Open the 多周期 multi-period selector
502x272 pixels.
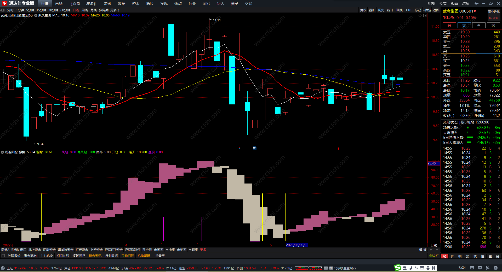coord(104,10)
